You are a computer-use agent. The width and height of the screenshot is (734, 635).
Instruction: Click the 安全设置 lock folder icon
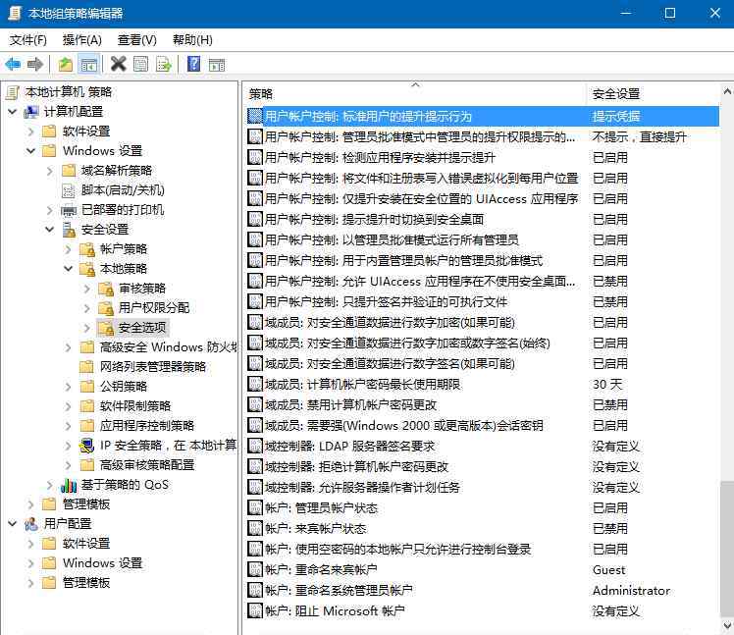pos(69,230)
